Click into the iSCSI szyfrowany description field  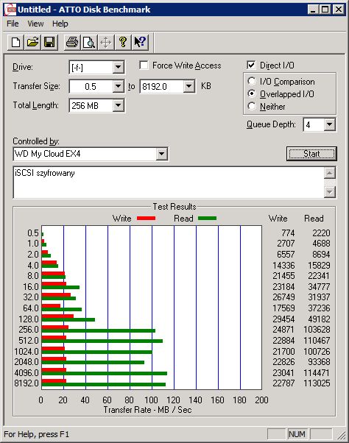tap(169, 182)
